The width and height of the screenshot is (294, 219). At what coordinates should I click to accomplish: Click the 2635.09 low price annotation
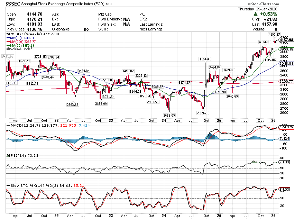pos(169,115)
